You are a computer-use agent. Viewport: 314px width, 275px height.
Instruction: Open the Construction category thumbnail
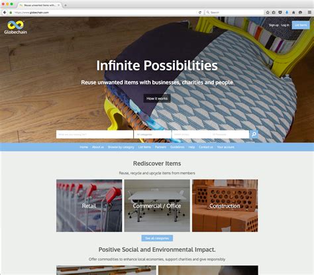click(225, 205)
